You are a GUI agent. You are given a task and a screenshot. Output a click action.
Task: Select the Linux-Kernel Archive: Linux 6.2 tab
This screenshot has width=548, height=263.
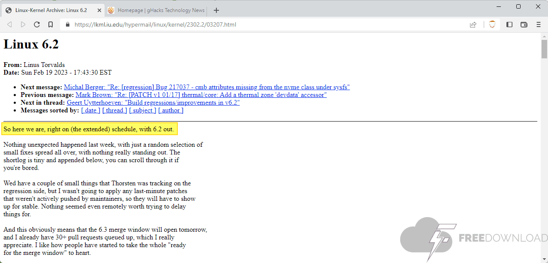tap(51, 10)
